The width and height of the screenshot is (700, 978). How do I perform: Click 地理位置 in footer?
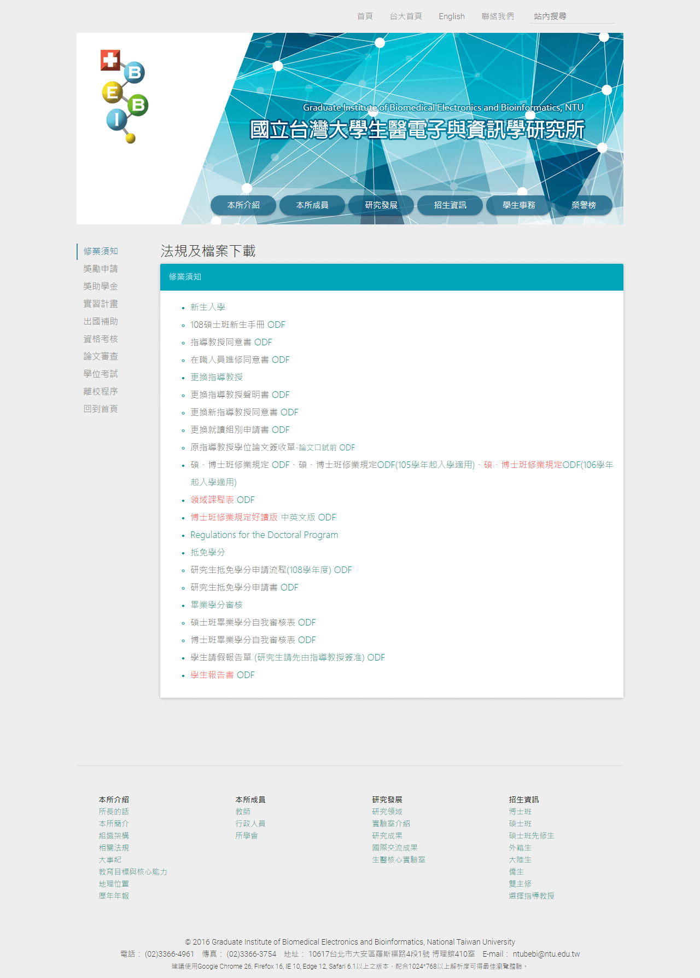coord(114,884)
